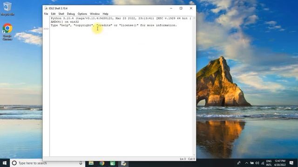Click the "license()" text in the banner

(x=129, y=25)
